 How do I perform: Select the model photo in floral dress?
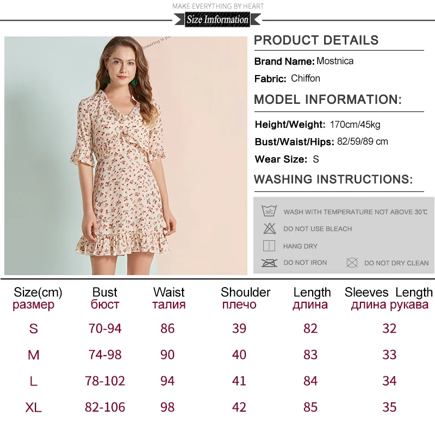[126, 156]
